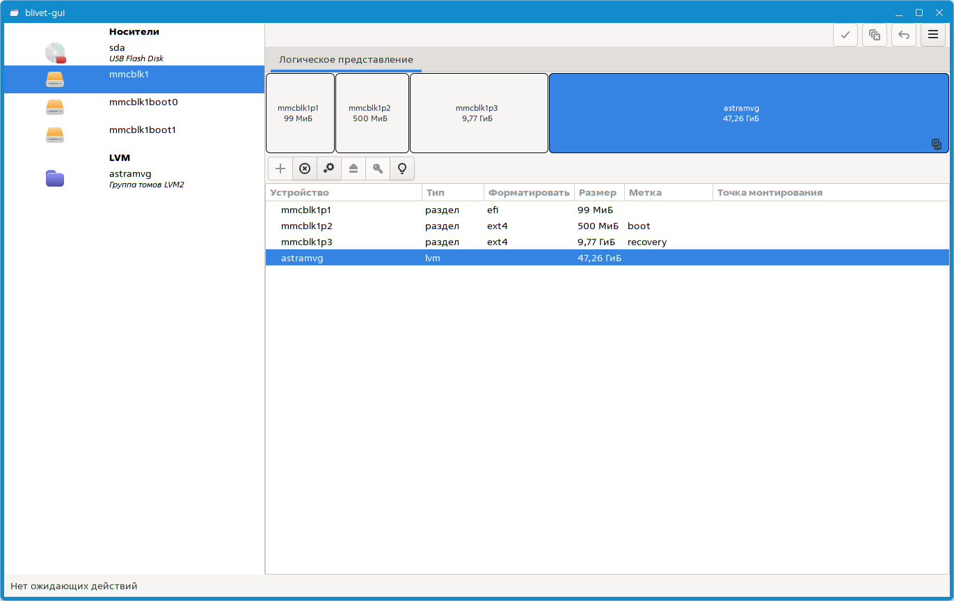Click the device information lightbulb icon
Image resolution: width=954 pixels, height=601 pixels.
(402, 169)
